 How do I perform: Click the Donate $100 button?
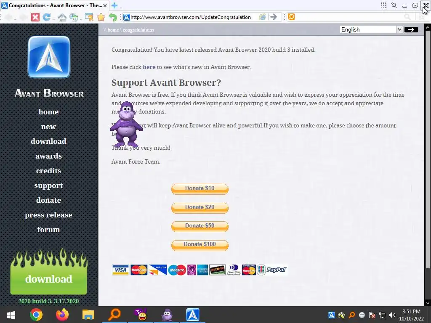click(x=200, y=245)
